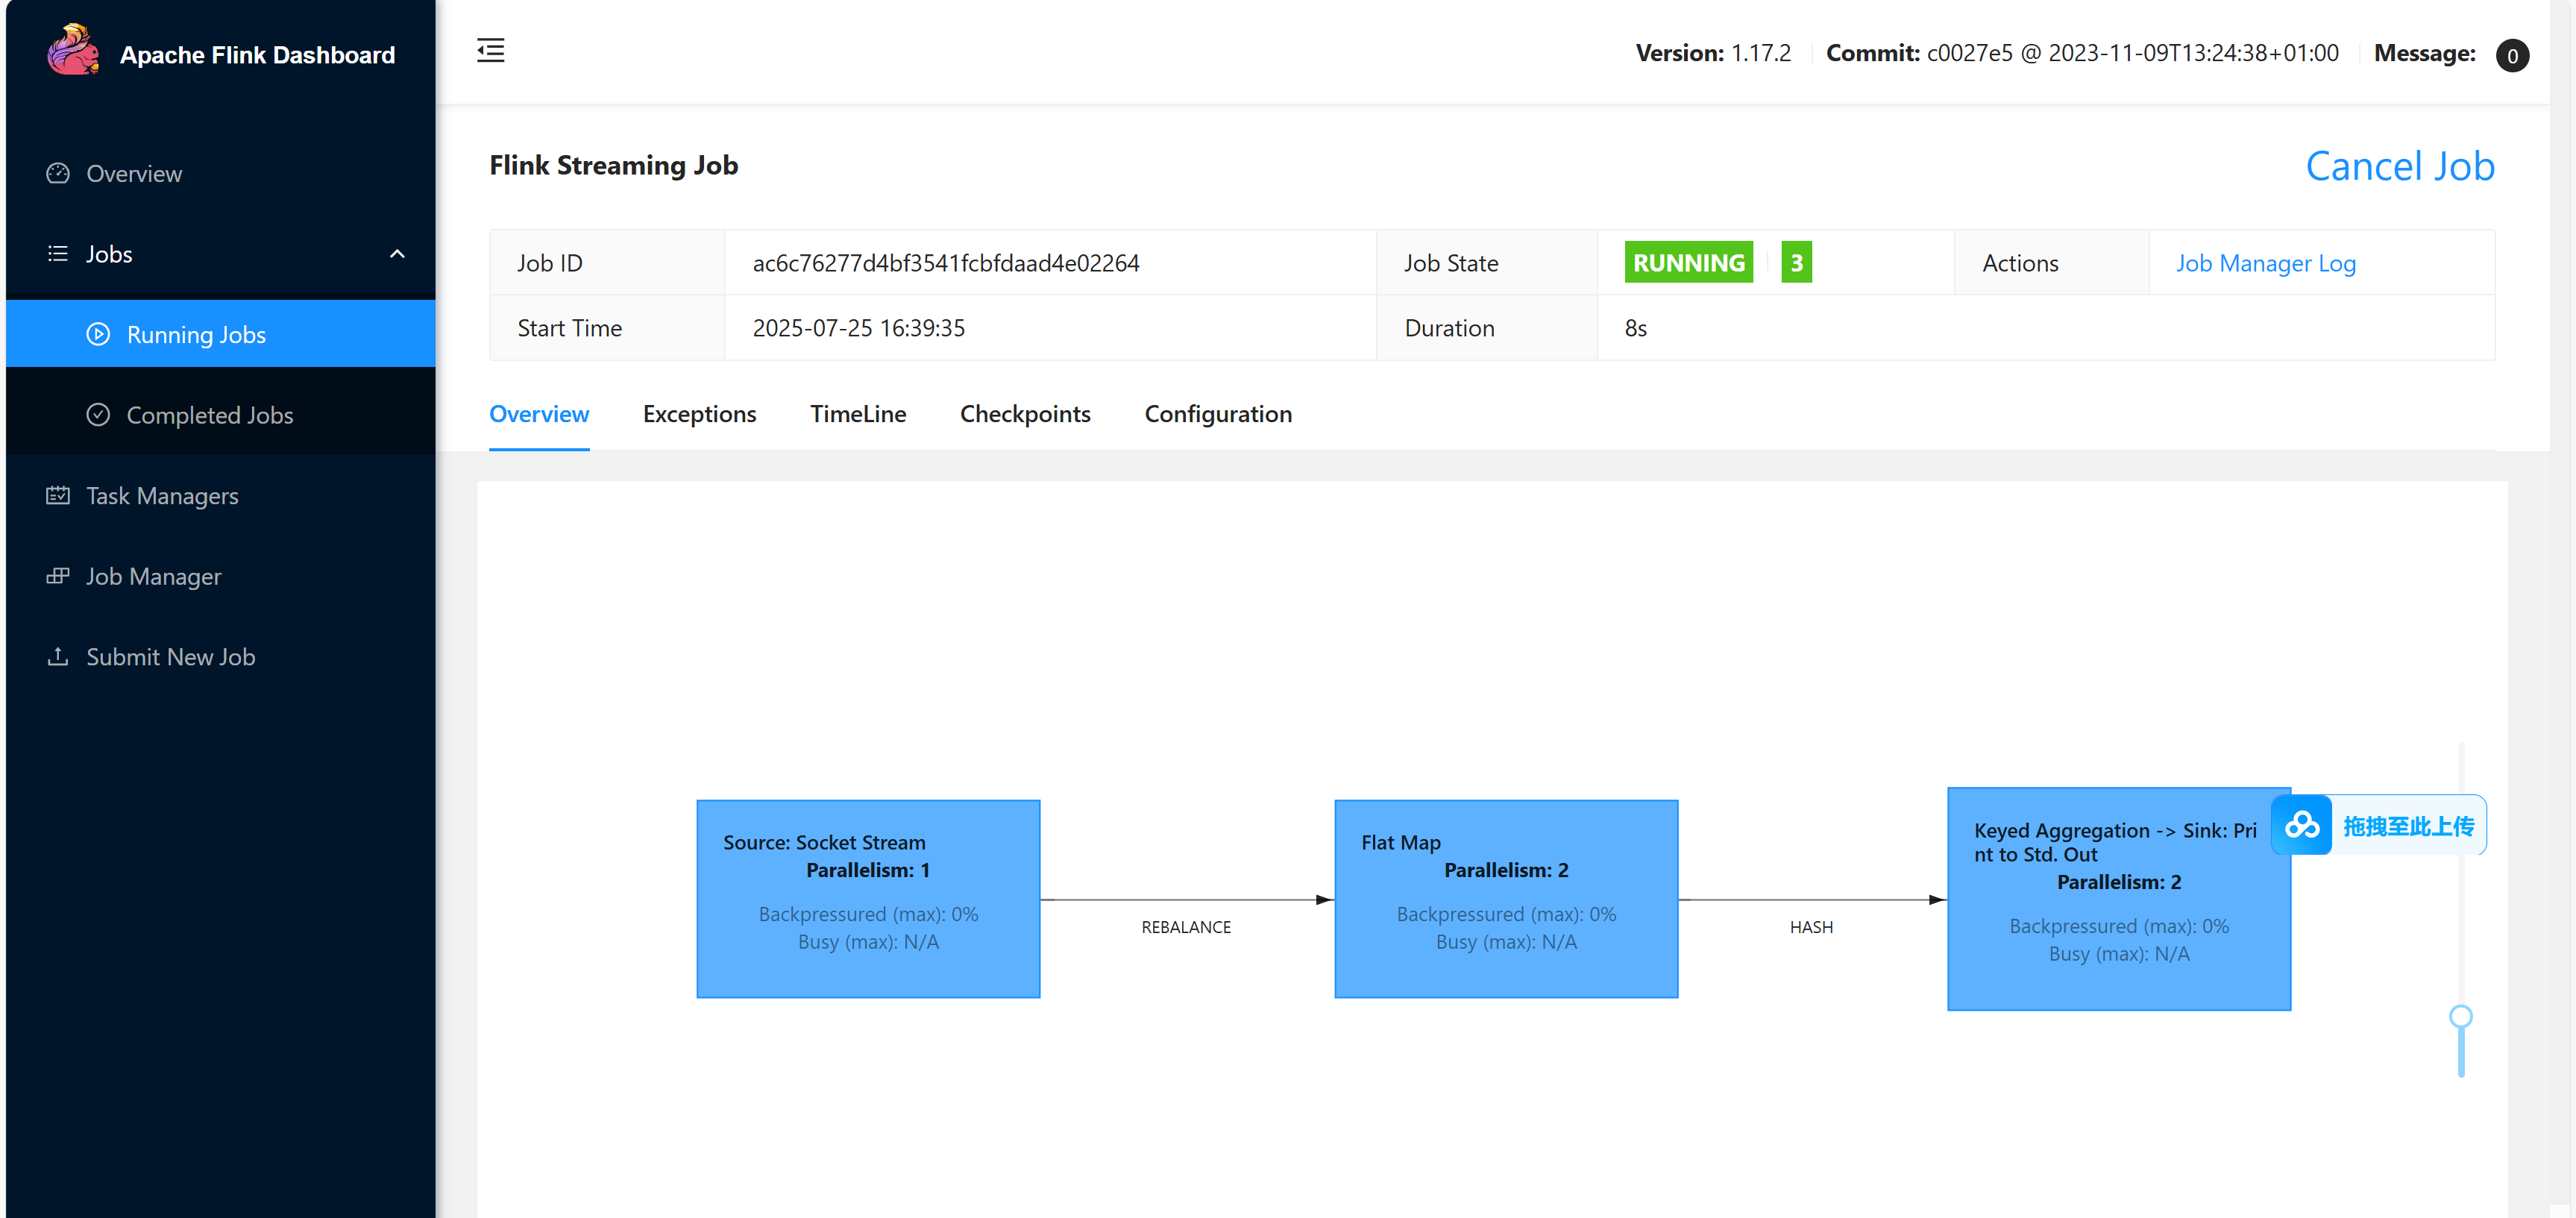Open Task Managers page
Viewport: 2576px width, 1218px height.
click(221, 496)
